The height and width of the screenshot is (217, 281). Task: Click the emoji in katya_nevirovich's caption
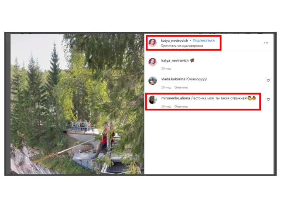(x=192, y=60)
